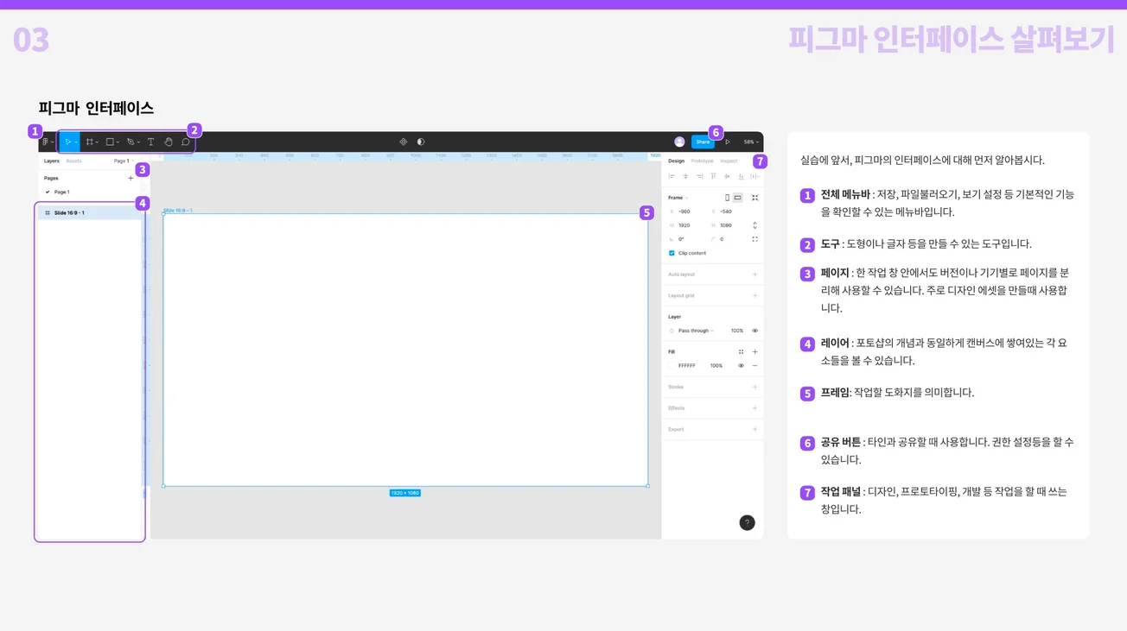This screenshot has height=631, width=1127.
Task: Add a Stroke with plus icon
Action: click(755, 387)
